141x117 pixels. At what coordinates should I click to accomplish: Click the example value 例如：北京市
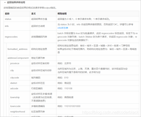click(x=64, y=63)
